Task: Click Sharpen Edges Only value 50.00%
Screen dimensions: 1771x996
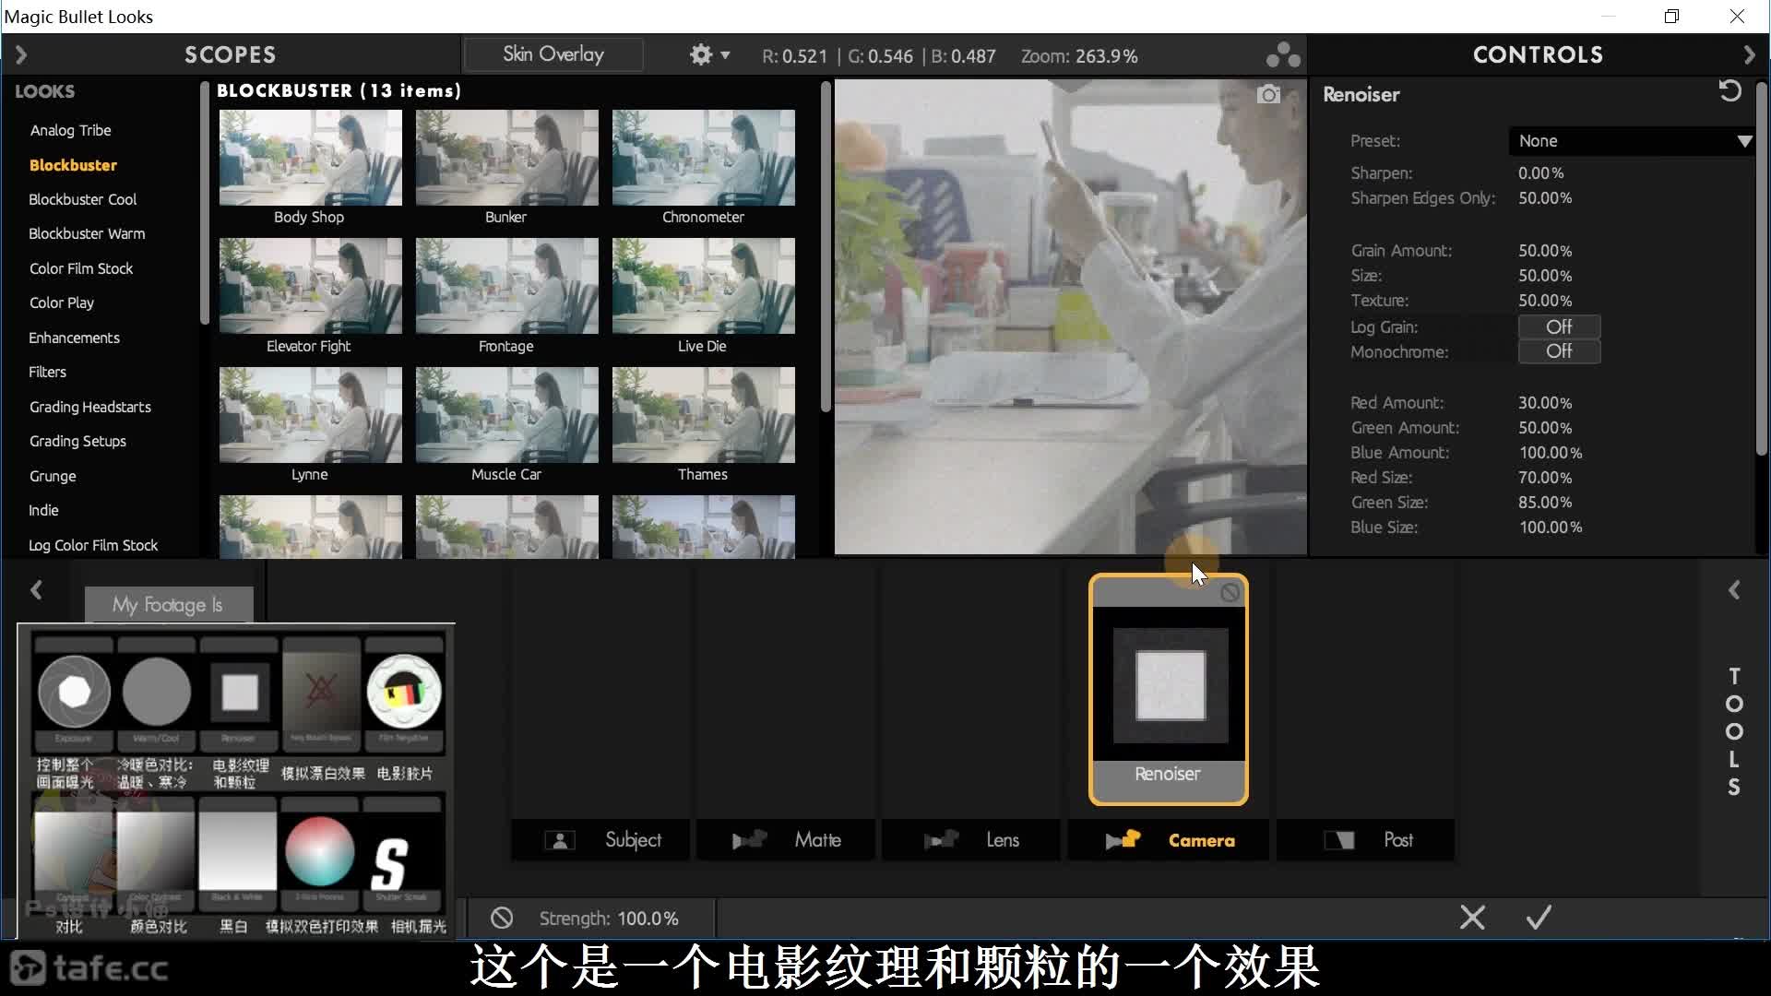Action: (x=1545, y=198)
